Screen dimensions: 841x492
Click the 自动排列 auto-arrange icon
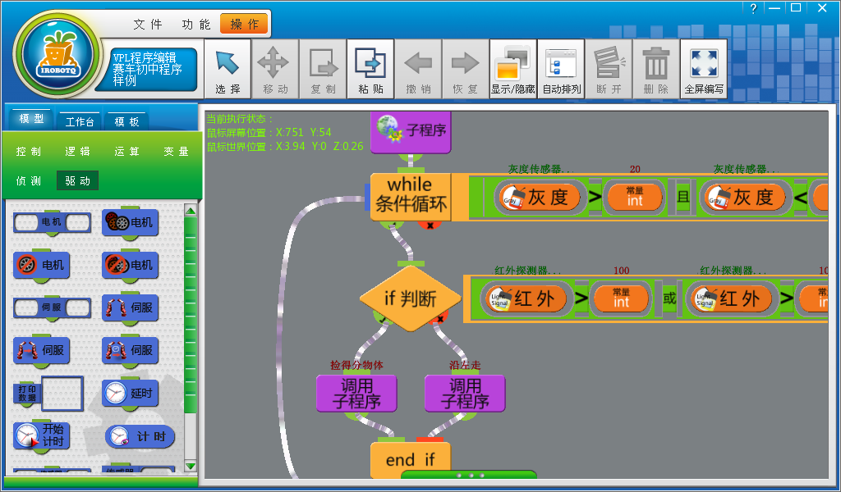click(561, 69)
